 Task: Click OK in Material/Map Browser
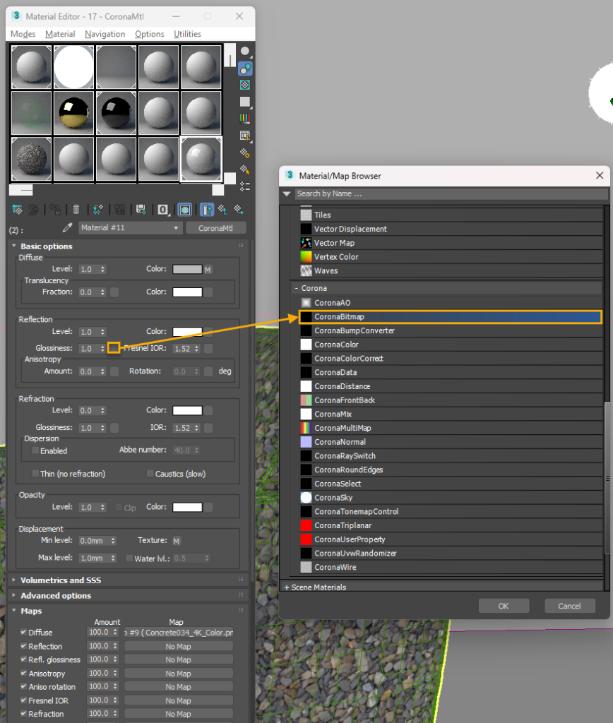504,606
